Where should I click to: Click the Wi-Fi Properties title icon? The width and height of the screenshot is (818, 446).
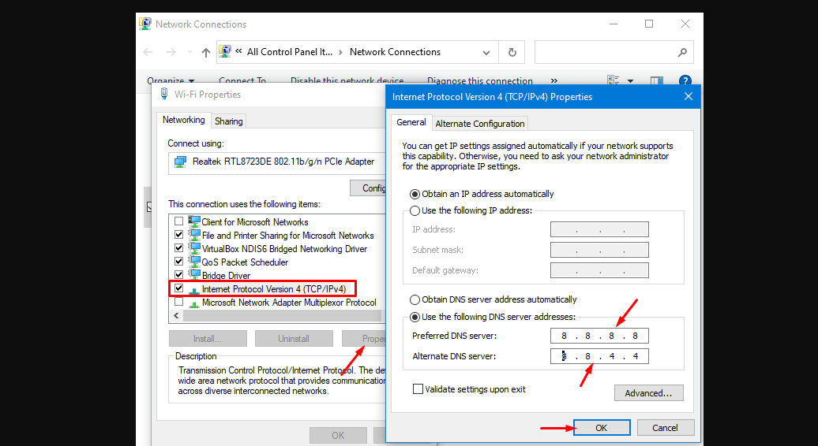(x=164, y=95)
